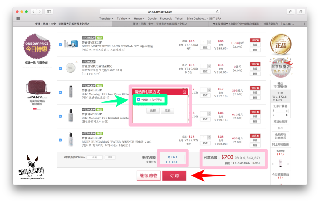320x203 pixels.
Task: Open the TV show bookmarks dropdown
Action: pyautogui.click(x=123, y=18)
